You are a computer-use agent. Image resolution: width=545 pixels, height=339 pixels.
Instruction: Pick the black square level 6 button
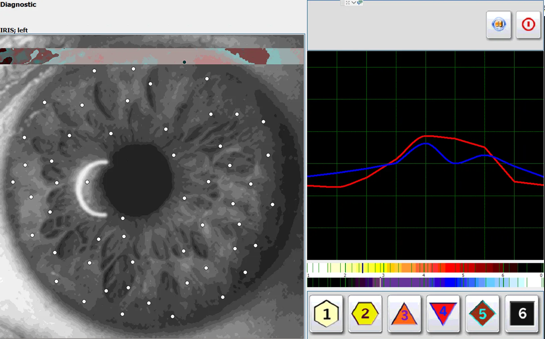pyautogui.click(x=522, y=314)
